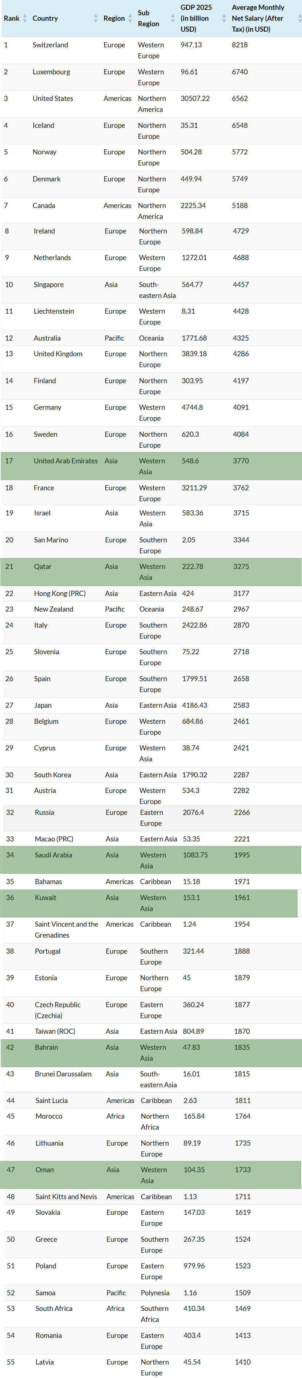This screenshot has width=302, height=1378.
Task: Click the highlighted Bahrain row
Action: [152, 1053]
